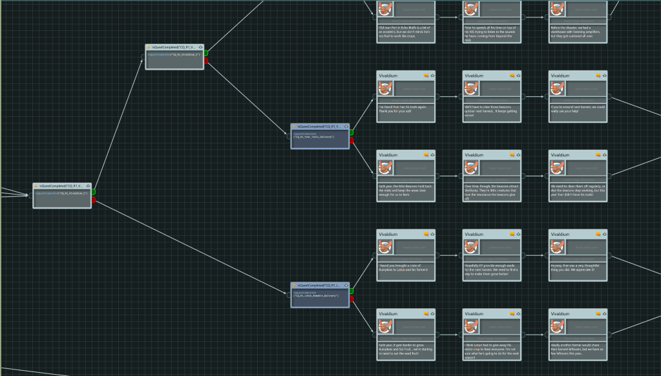Click the speech bubble icon on "Hopefully it'll provide" node
The height and width of the screenshot is (376, 661).
pos(511,235)
